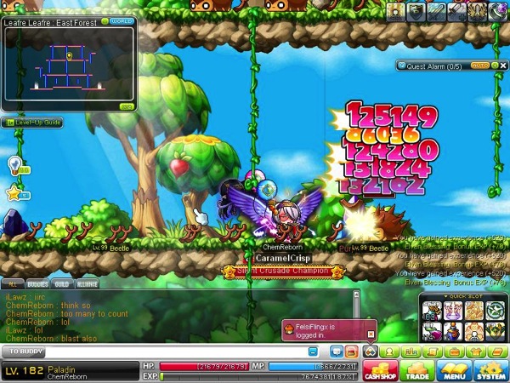This screenshot has height=383, width=510.
Task: Click the chat line 'iLawz : iirc'
Action: (25, 297)
